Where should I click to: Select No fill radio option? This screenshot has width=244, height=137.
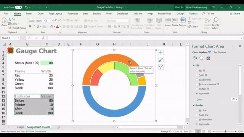(197, 70)
